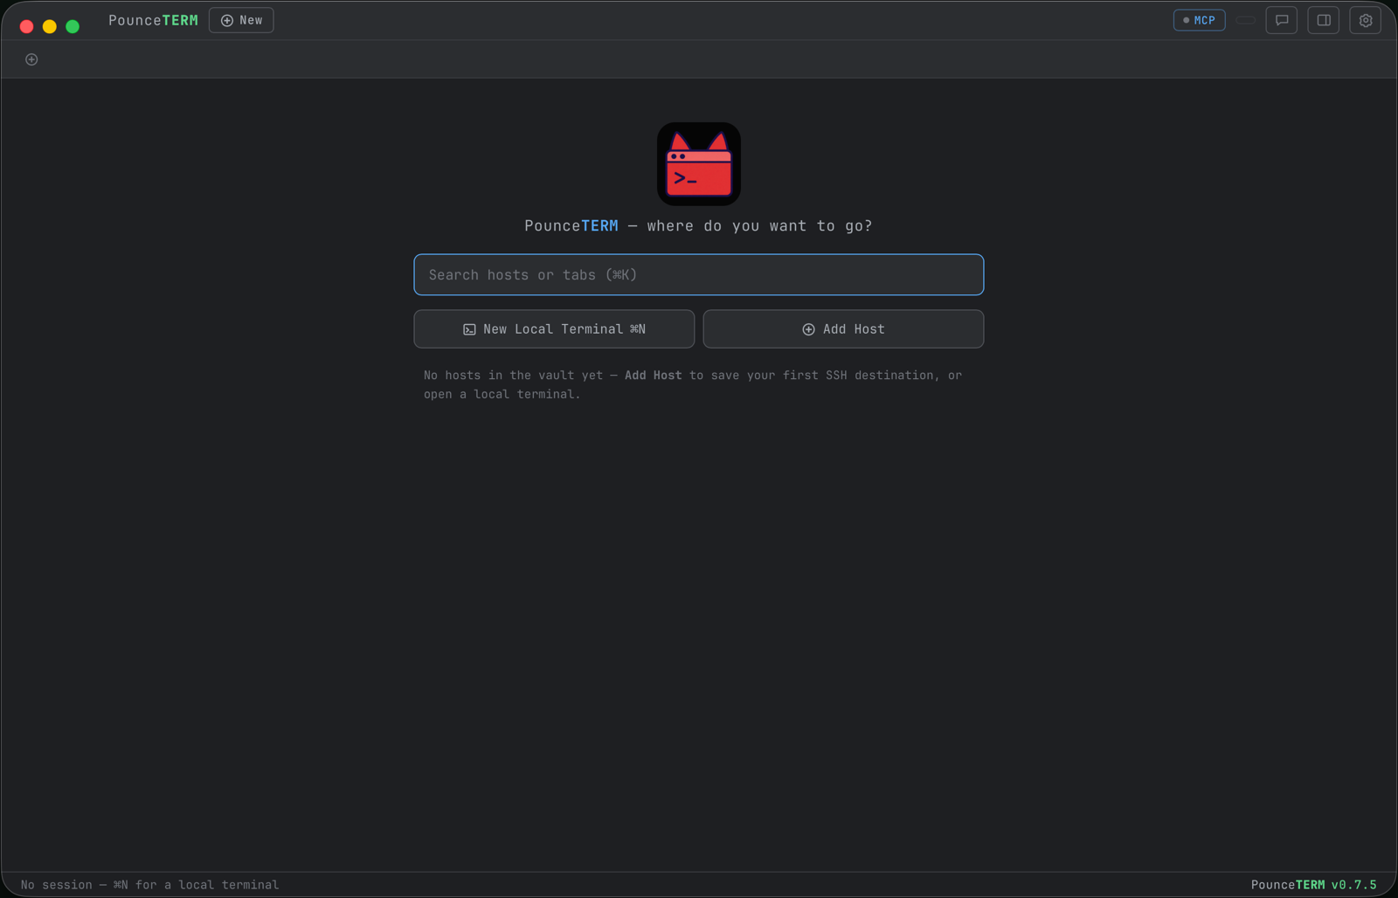The image size is (1398, 898).
Task: Open the MCP status indicator
Action: click(x=1199, y=20)
